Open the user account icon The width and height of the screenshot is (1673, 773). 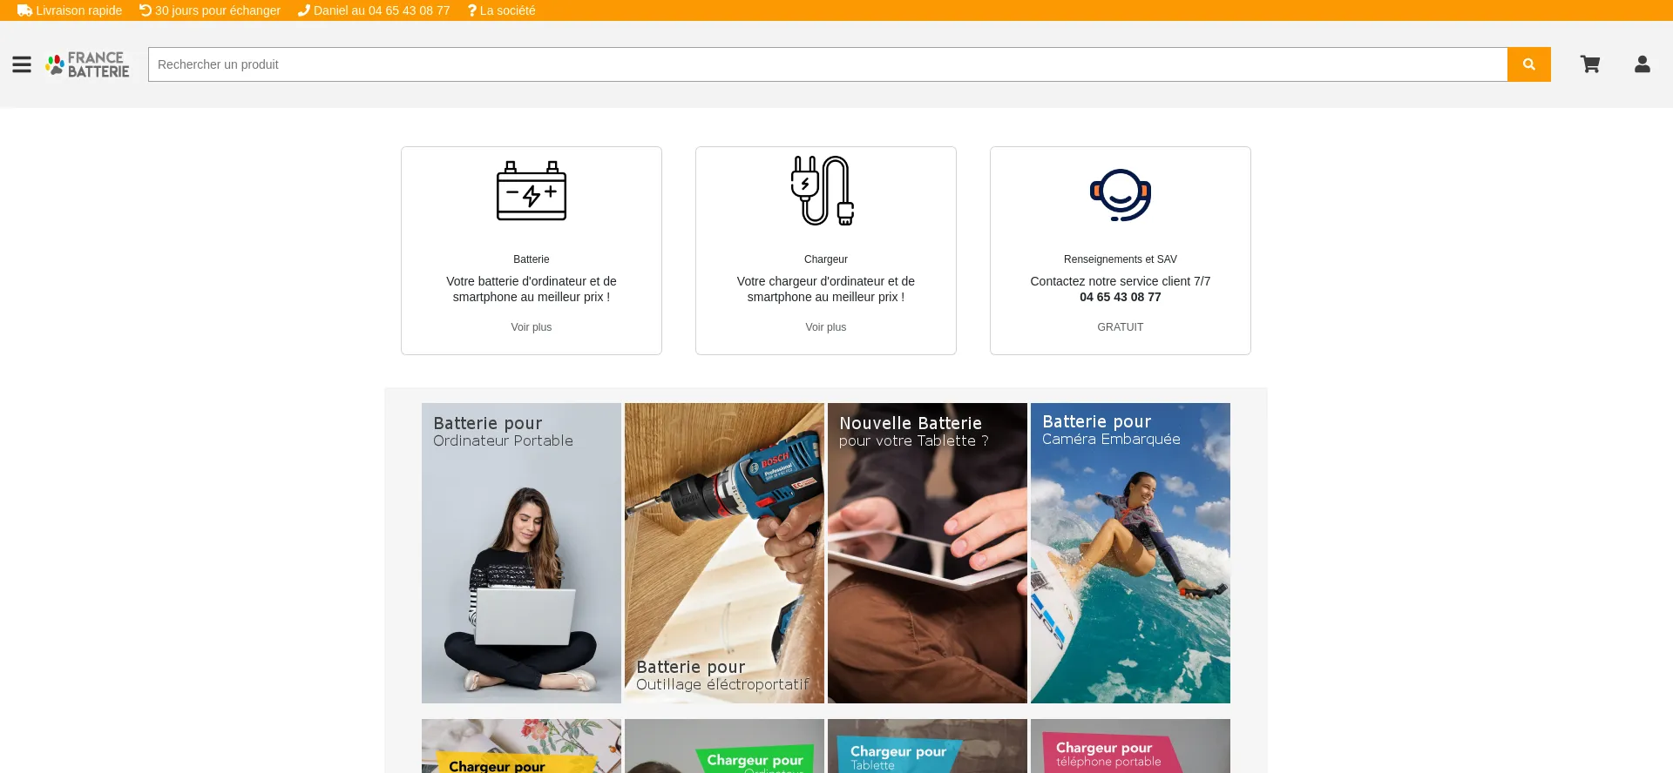(1643, 64)
